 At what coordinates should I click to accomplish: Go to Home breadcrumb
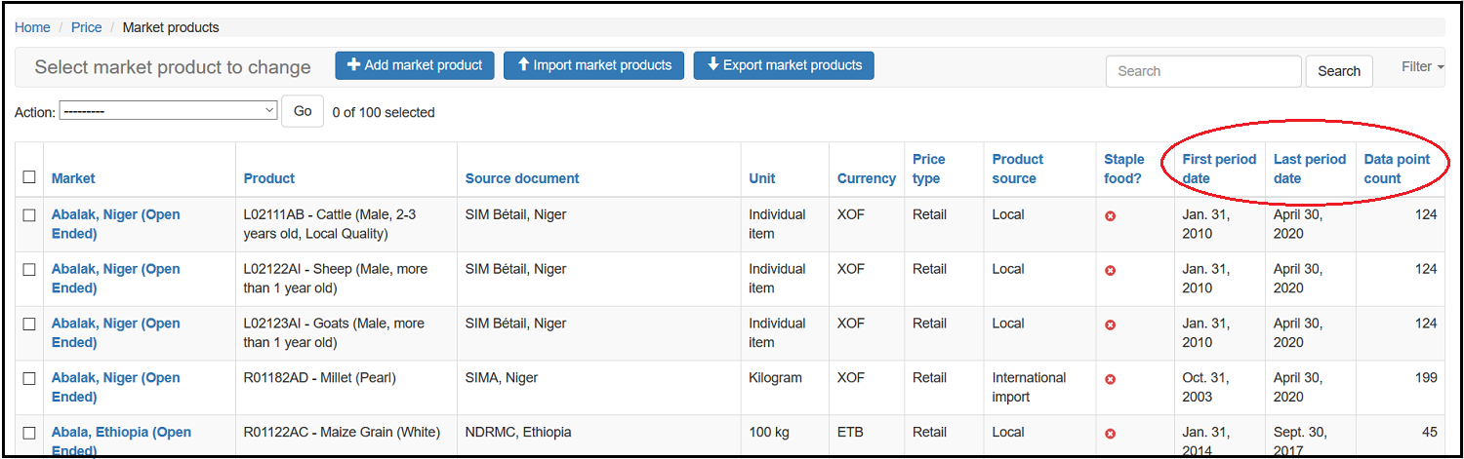(x=32, y=27)
